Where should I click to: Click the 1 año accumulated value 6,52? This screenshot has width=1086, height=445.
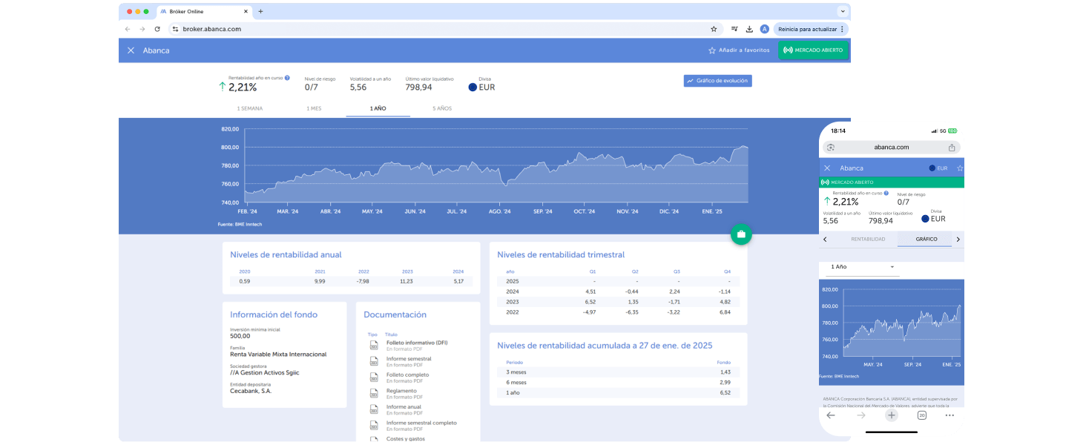point(725,392)
